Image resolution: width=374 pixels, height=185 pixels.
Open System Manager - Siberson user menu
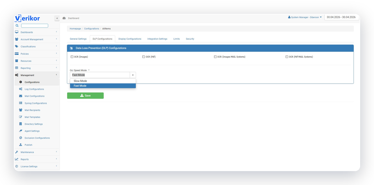pyautogui.click(x=305, y=17)
